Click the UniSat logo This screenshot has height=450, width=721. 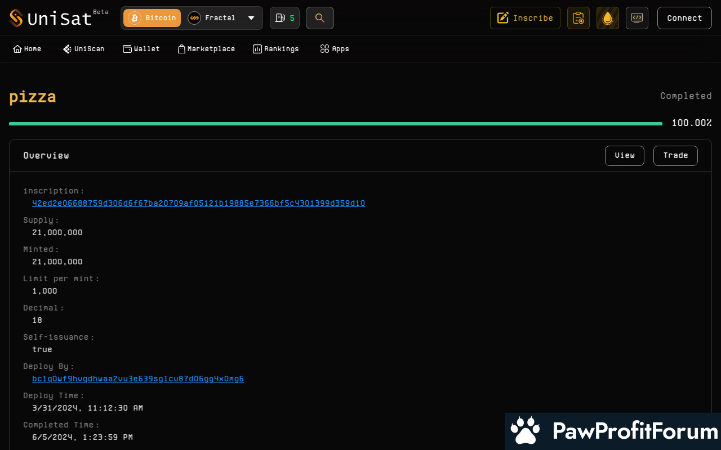click(x=51, y=18)
